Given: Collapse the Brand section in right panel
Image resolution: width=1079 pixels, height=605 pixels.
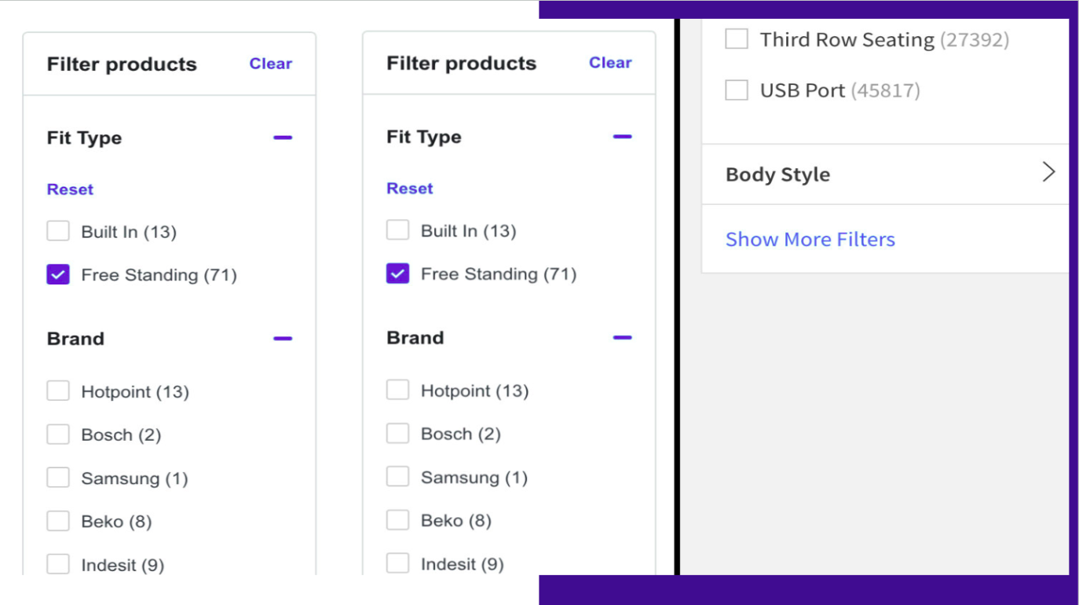Looking at the screenshot, I should [x=622, y=337].
